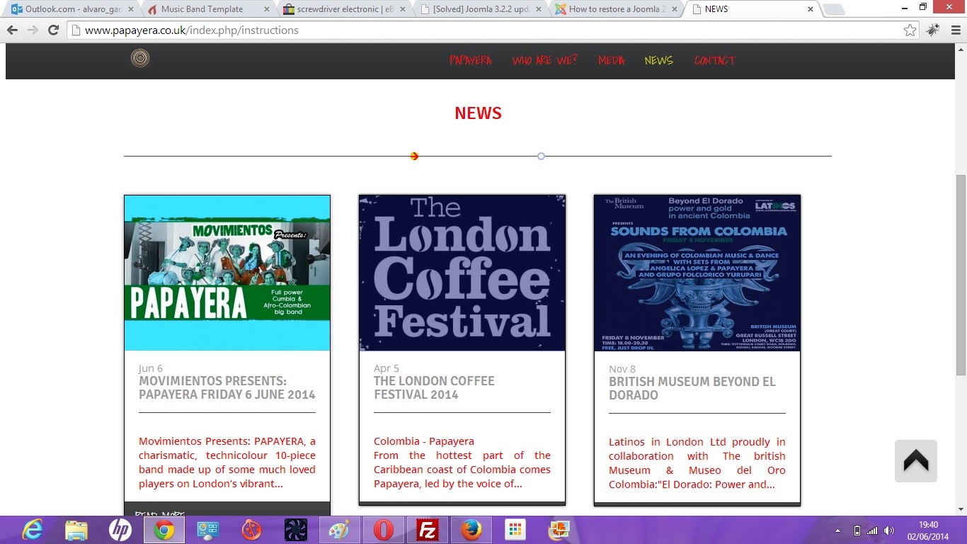Image resolution: width=967 pixels, height=544 pixels.
Task: Select the empty second carousel dot
Action: coord(541,156)
